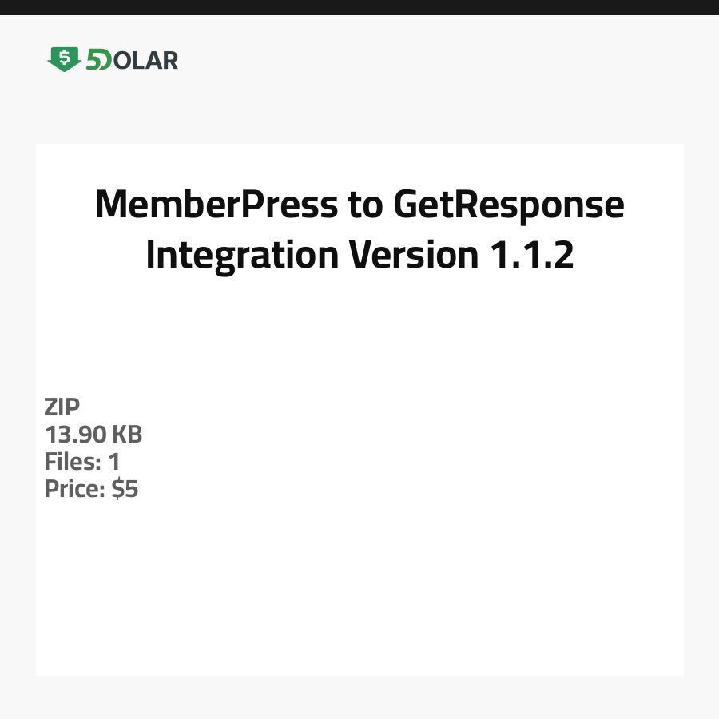Click the 13.90 figure in the file size
This screenshot has width=719, height=719.
(74, 435)
